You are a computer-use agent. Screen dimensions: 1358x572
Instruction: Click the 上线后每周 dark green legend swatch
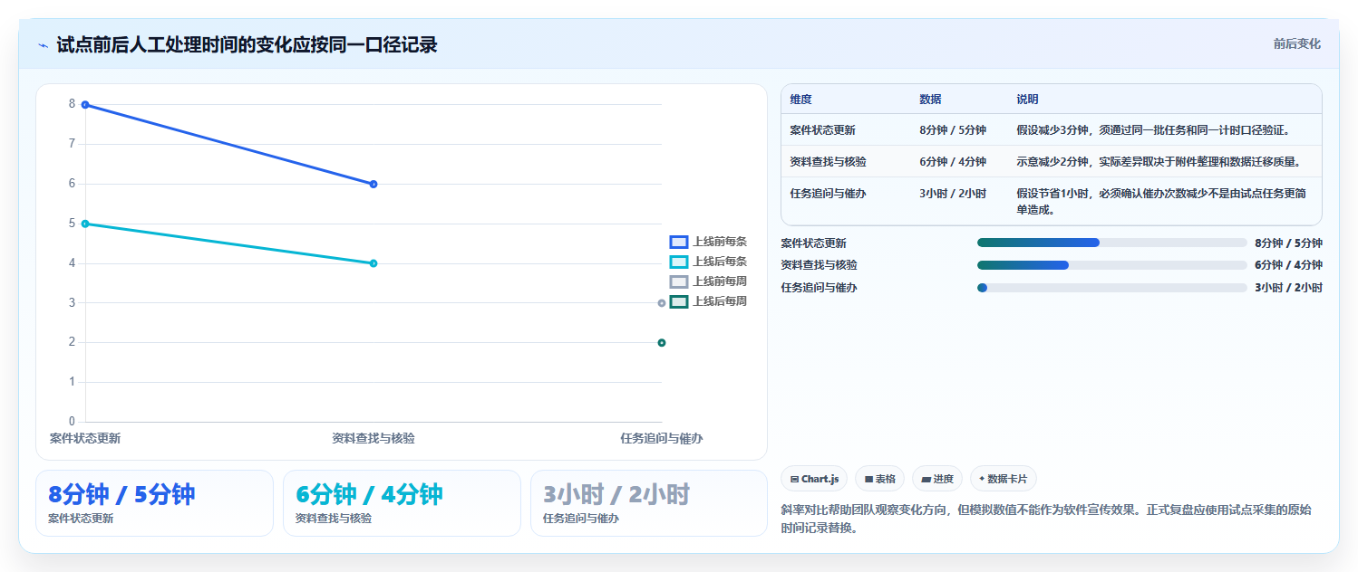[679, 301]
